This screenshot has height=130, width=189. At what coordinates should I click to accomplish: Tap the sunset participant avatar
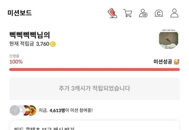[x=27, y=110]
